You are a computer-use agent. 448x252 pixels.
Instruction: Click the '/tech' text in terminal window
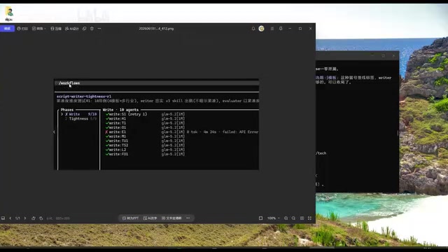point(321,153)
